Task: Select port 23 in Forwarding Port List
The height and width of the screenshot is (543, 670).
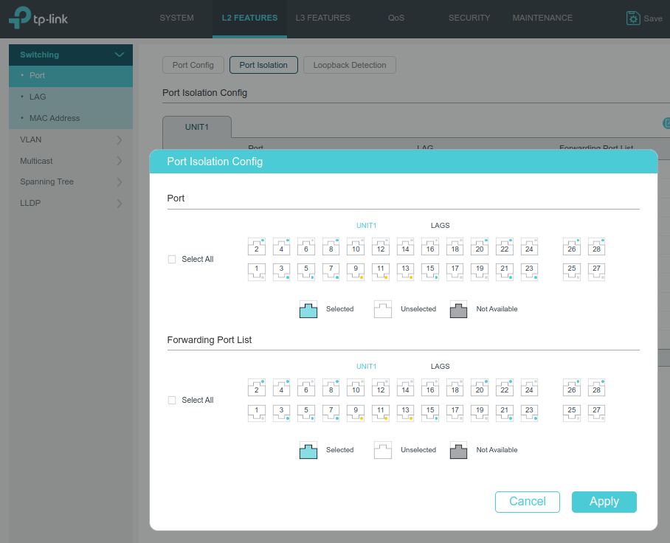Action: click(529, 413)
